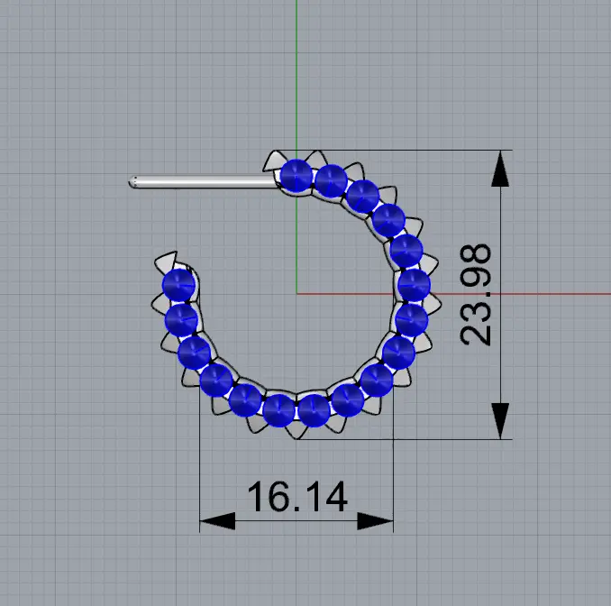The height and width of the screenshot is (606, 611).
Task: Click the left arrowhead of the horizontal dimension
Action: [x=217, y=521]
